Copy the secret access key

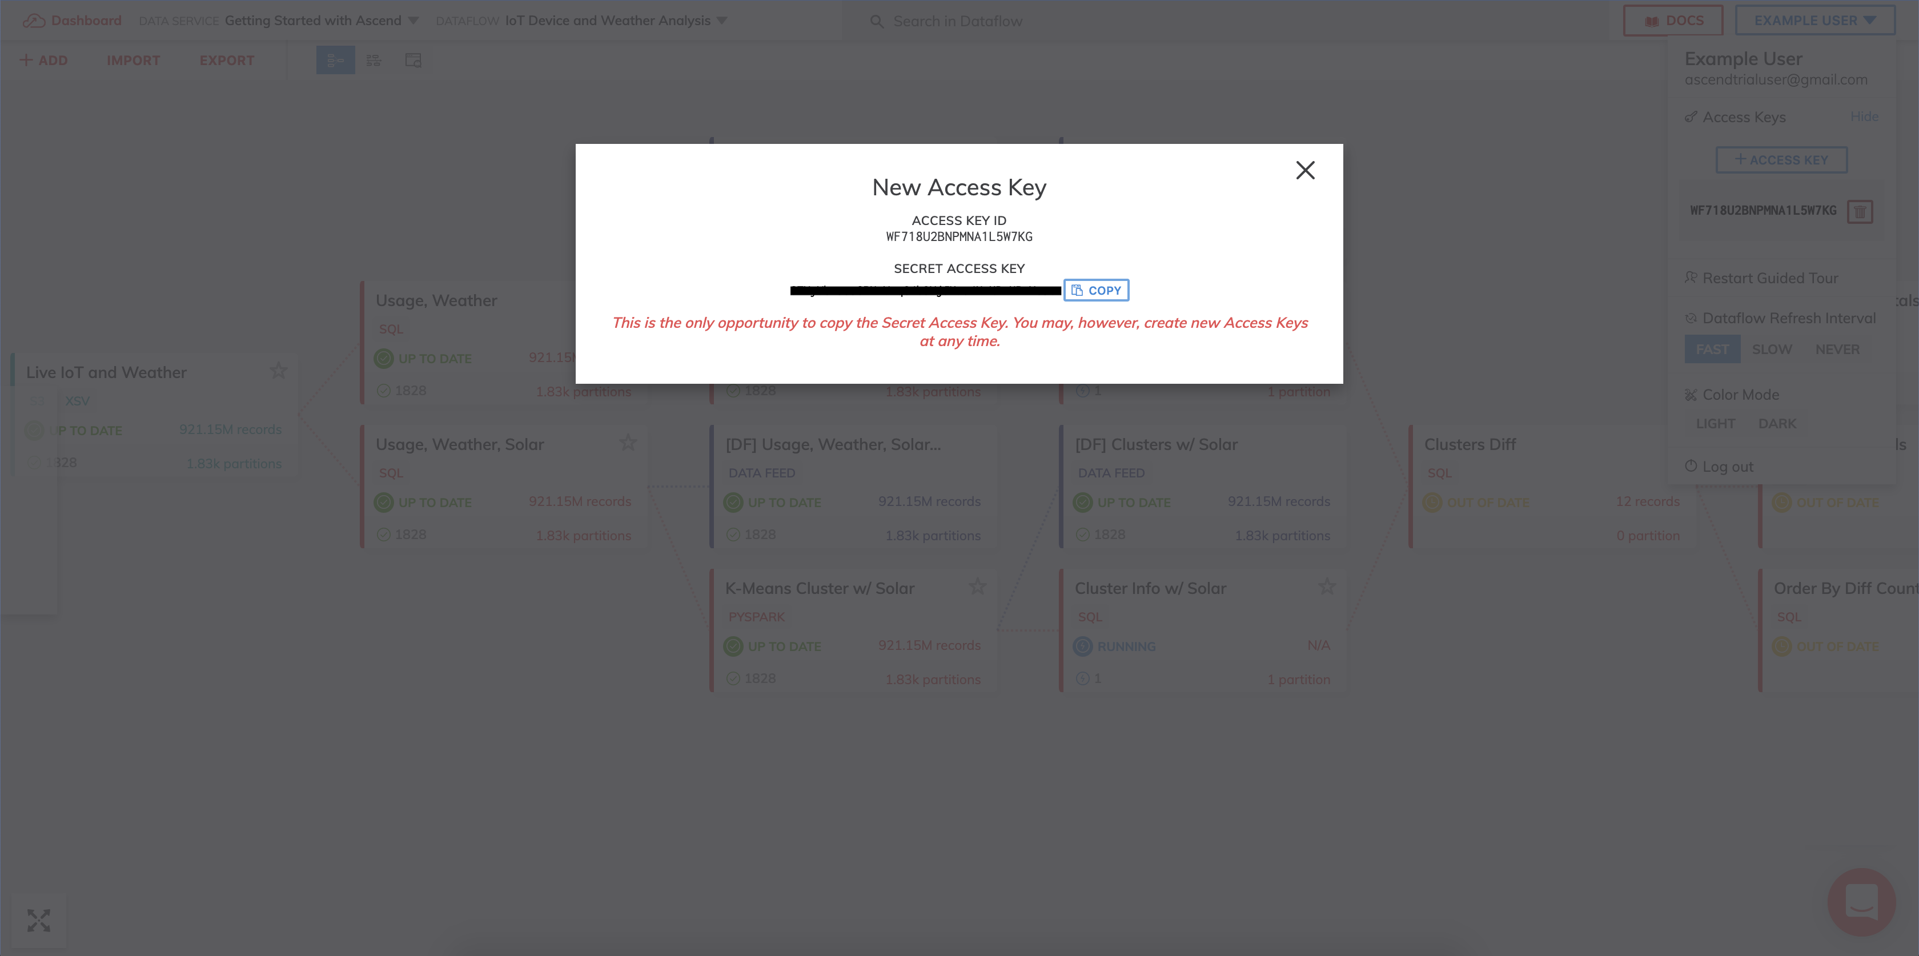point(1096,291)
